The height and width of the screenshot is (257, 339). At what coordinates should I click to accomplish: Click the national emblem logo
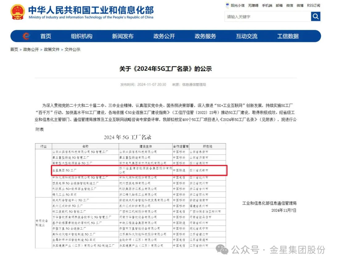(x=18, y=12)
